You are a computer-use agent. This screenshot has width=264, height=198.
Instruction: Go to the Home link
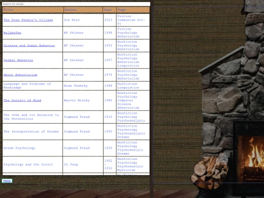(x=7, y=181)
